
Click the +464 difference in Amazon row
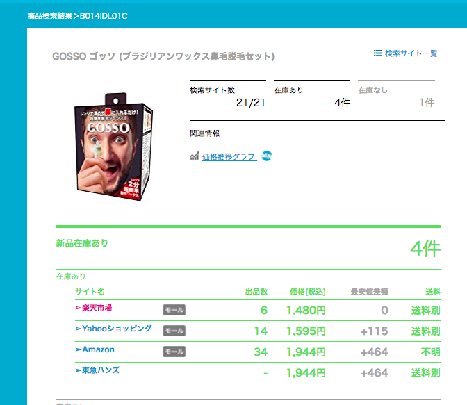click(x=374, y=352)
